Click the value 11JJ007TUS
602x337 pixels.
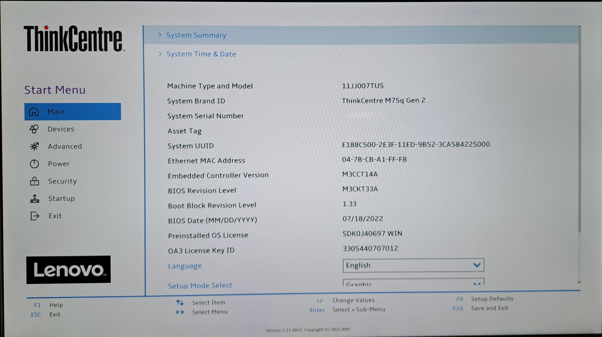[363, 86]
